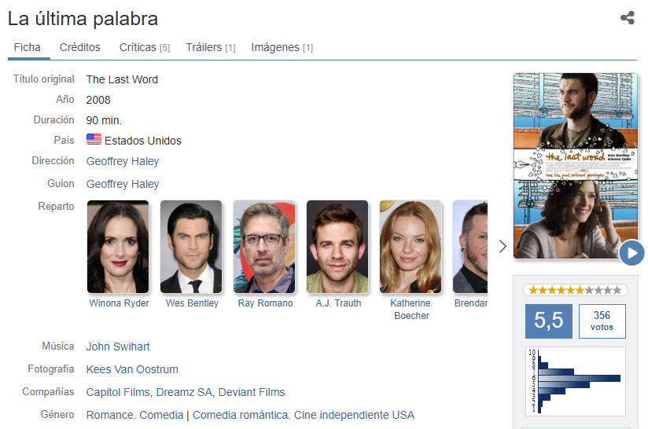
Task: Select the Romance genre link
Action: [110, 415]
